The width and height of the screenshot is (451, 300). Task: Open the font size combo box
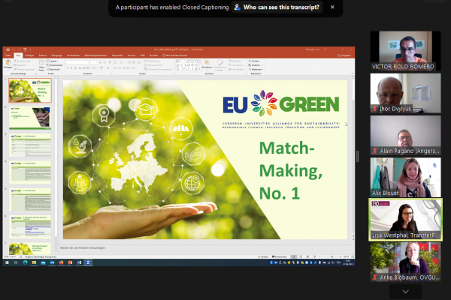tap(94, 62)
